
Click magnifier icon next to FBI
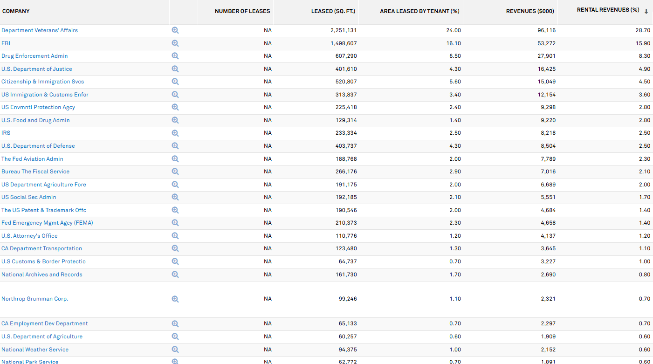(x=175, y=43)
